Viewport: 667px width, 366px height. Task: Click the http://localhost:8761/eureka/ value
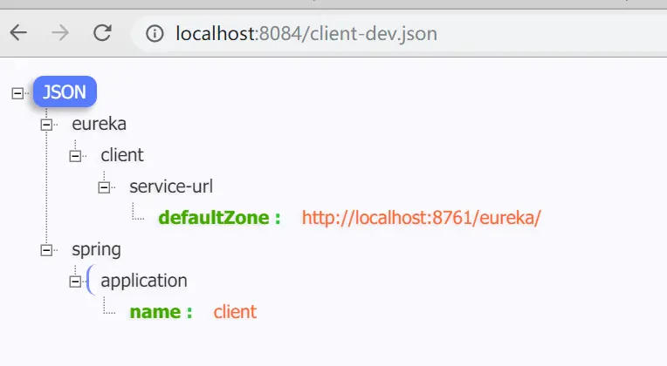(421, 218)
